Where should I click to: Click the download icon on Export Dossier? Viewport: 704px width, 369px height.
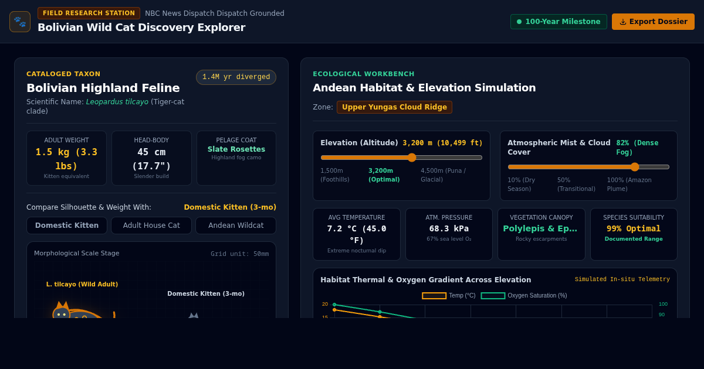623,22
